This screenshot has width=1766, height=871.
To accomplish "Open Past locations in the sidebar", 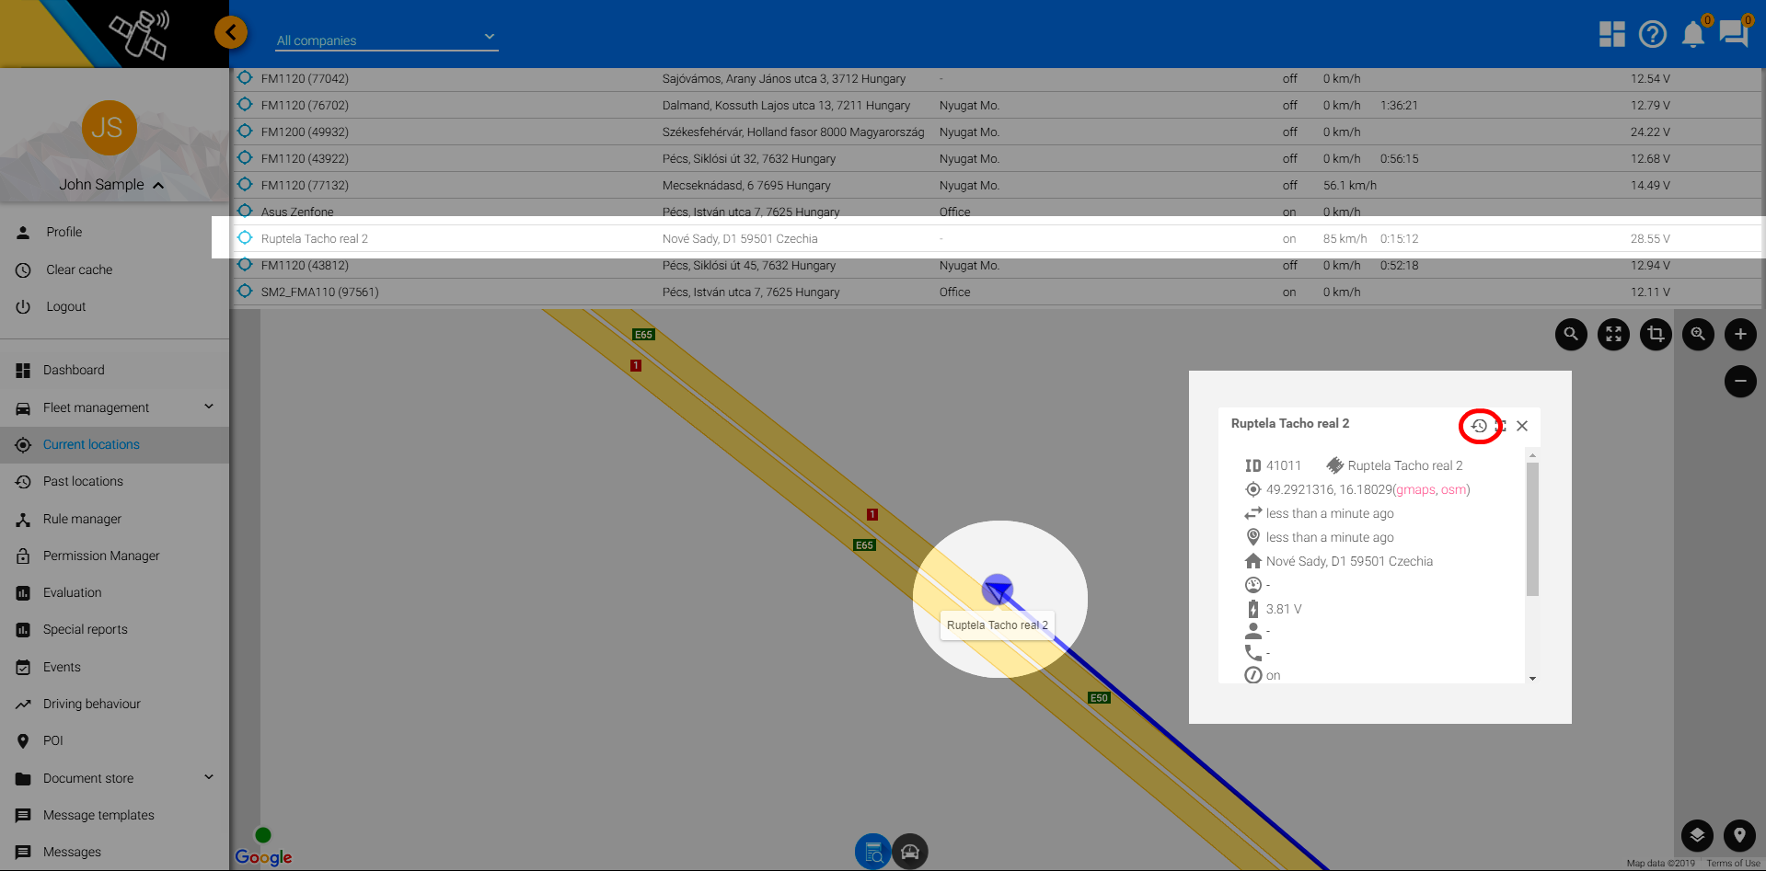I will [x=83, y=481].
